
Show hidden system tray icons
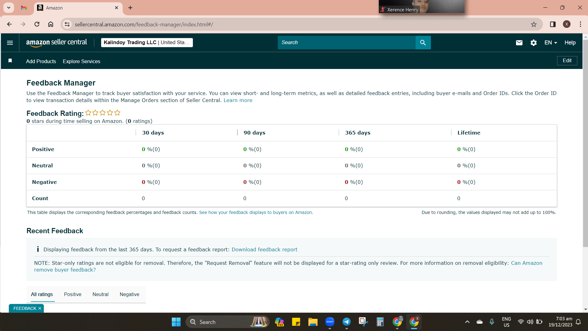click(467, 322)
